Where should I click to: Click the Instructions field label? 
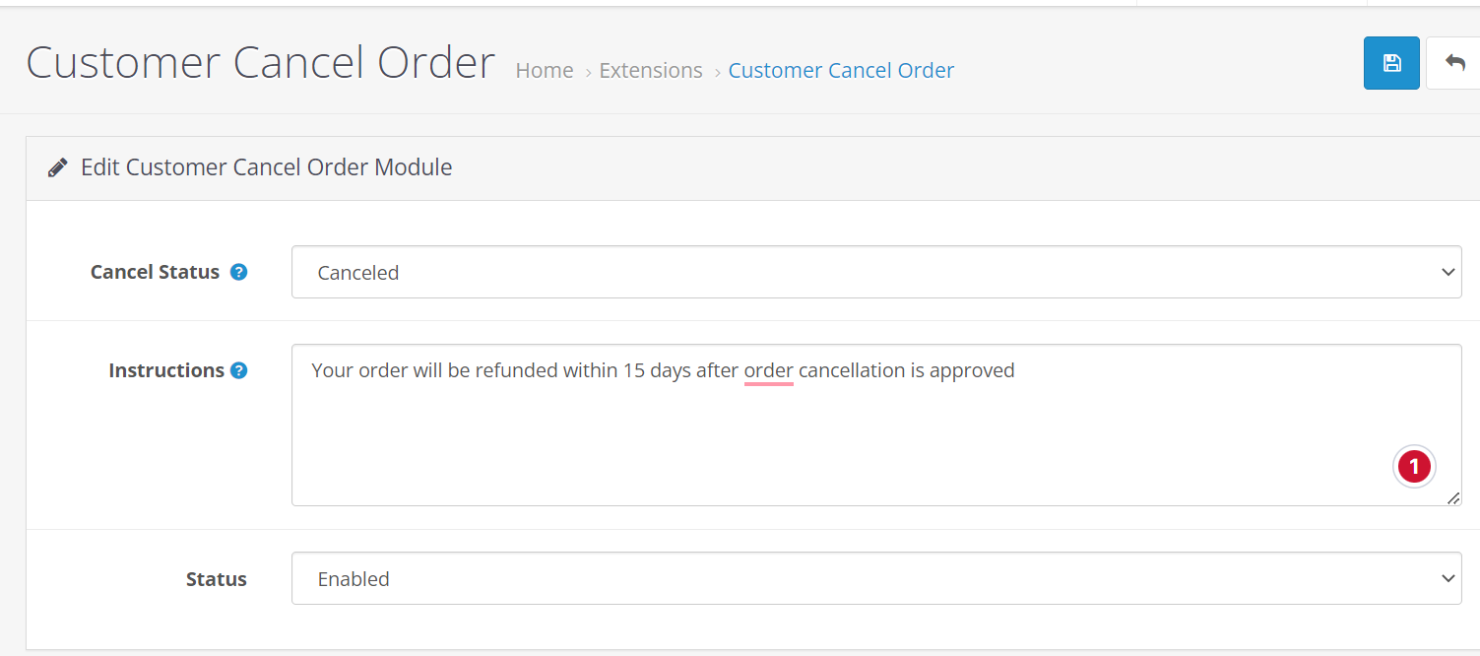[x=166, y=370]
